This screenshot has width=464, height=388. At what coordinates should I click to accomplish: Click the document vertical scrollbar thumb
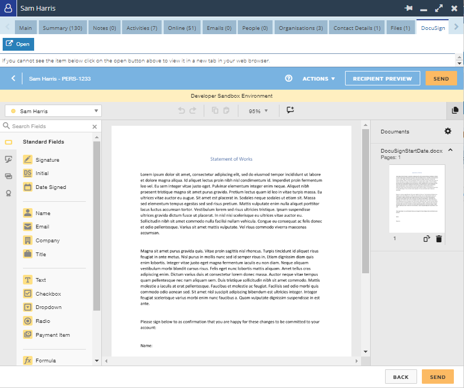tap(365, 201)
